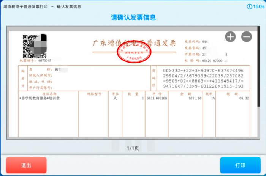This screenshot has height=176, width=266.
Task: Click the 密码区 cipher code block
Action: pos(203,79)
